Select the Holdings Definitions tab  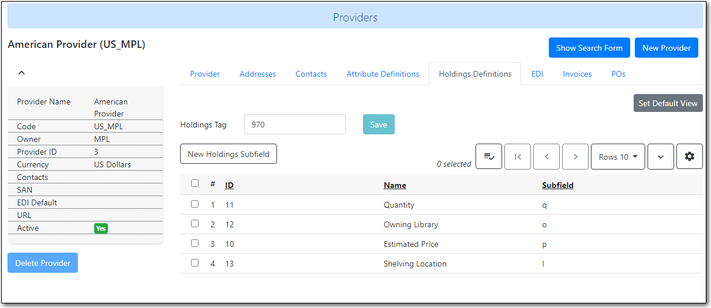coord(475,74)
